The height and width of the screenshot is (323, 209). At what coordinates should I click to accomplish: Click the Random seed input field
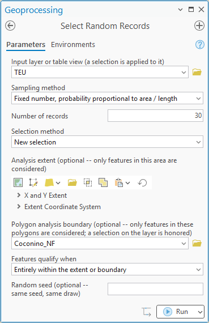coord(155,289)
